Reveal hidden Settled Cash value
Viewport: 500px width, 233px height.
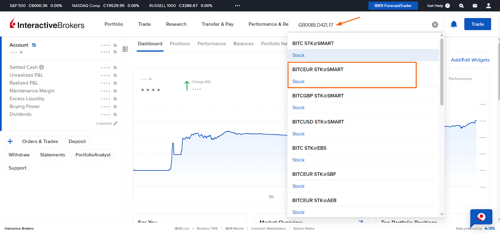[x=115, y=68]
